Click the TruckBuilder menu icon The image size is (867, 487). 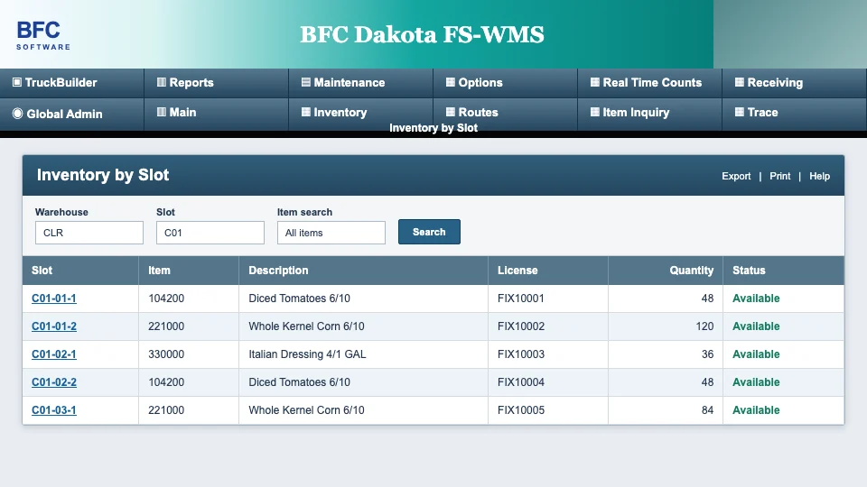point(17,82)
